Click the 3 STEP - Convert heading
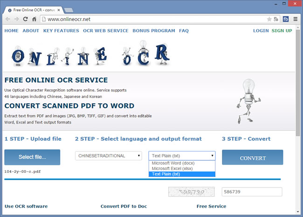 pyautogui.click(x=246, y=139)
